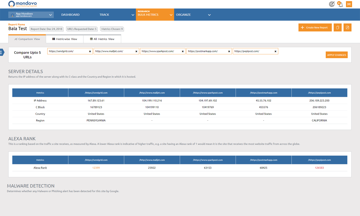This screenshot has width=360, height=216.
Task: Remove the sparkpost.com URL chip
Action: pyautogui.click(x=183, y=51)
